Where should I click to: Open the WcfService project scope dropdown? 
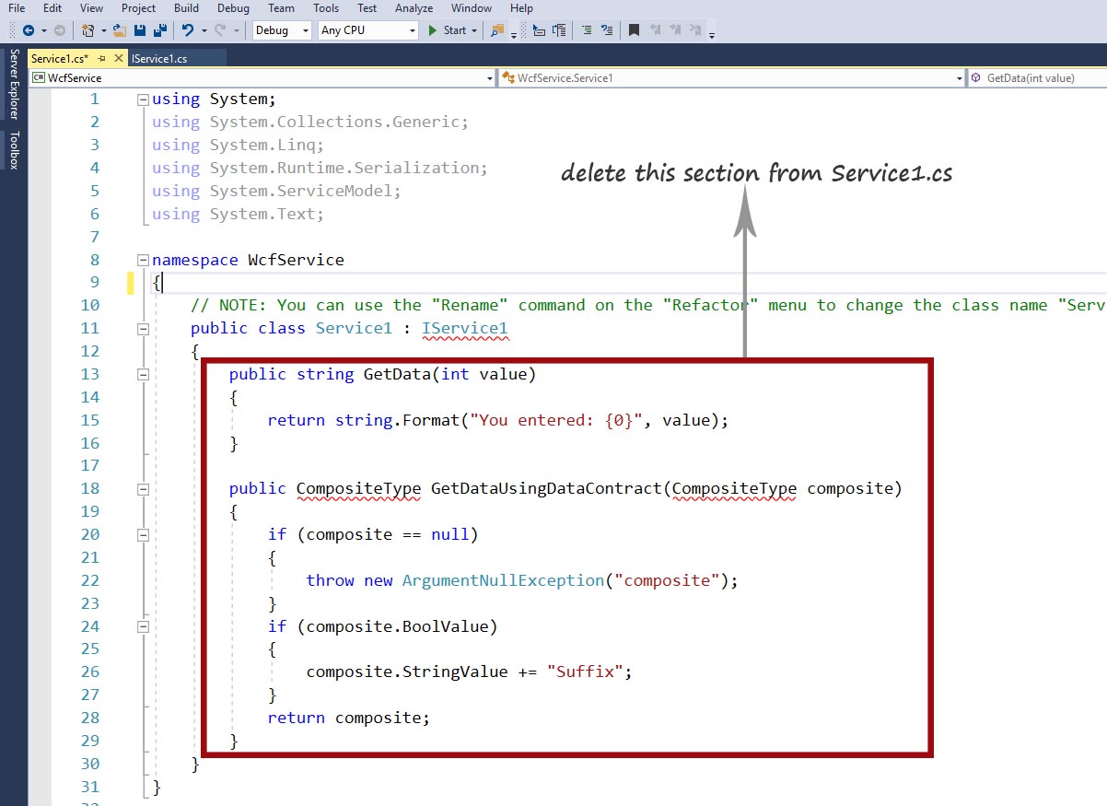tap(262, 78)
